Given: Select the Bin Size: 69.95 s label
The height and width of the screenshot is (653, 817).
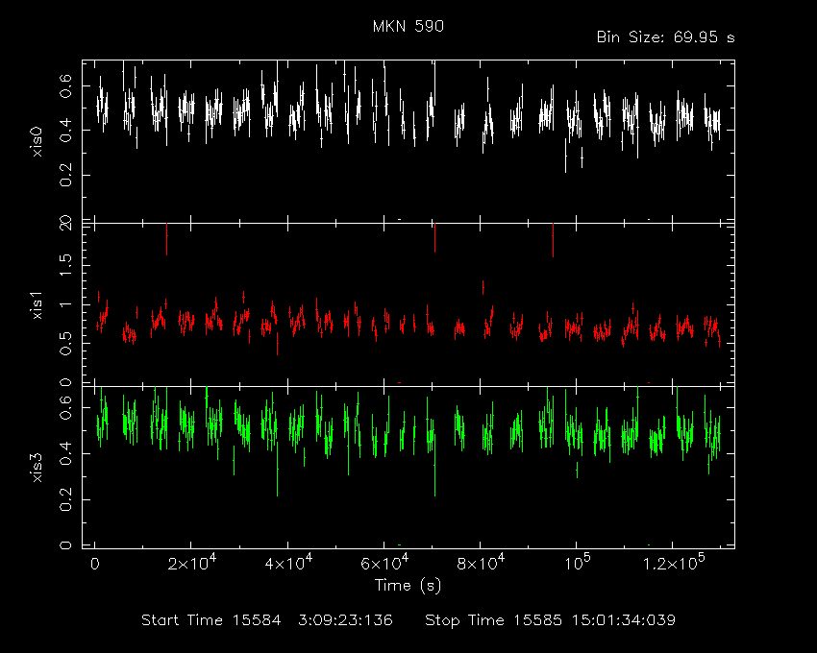Looking at the screenshot, I should coord(665,37).
